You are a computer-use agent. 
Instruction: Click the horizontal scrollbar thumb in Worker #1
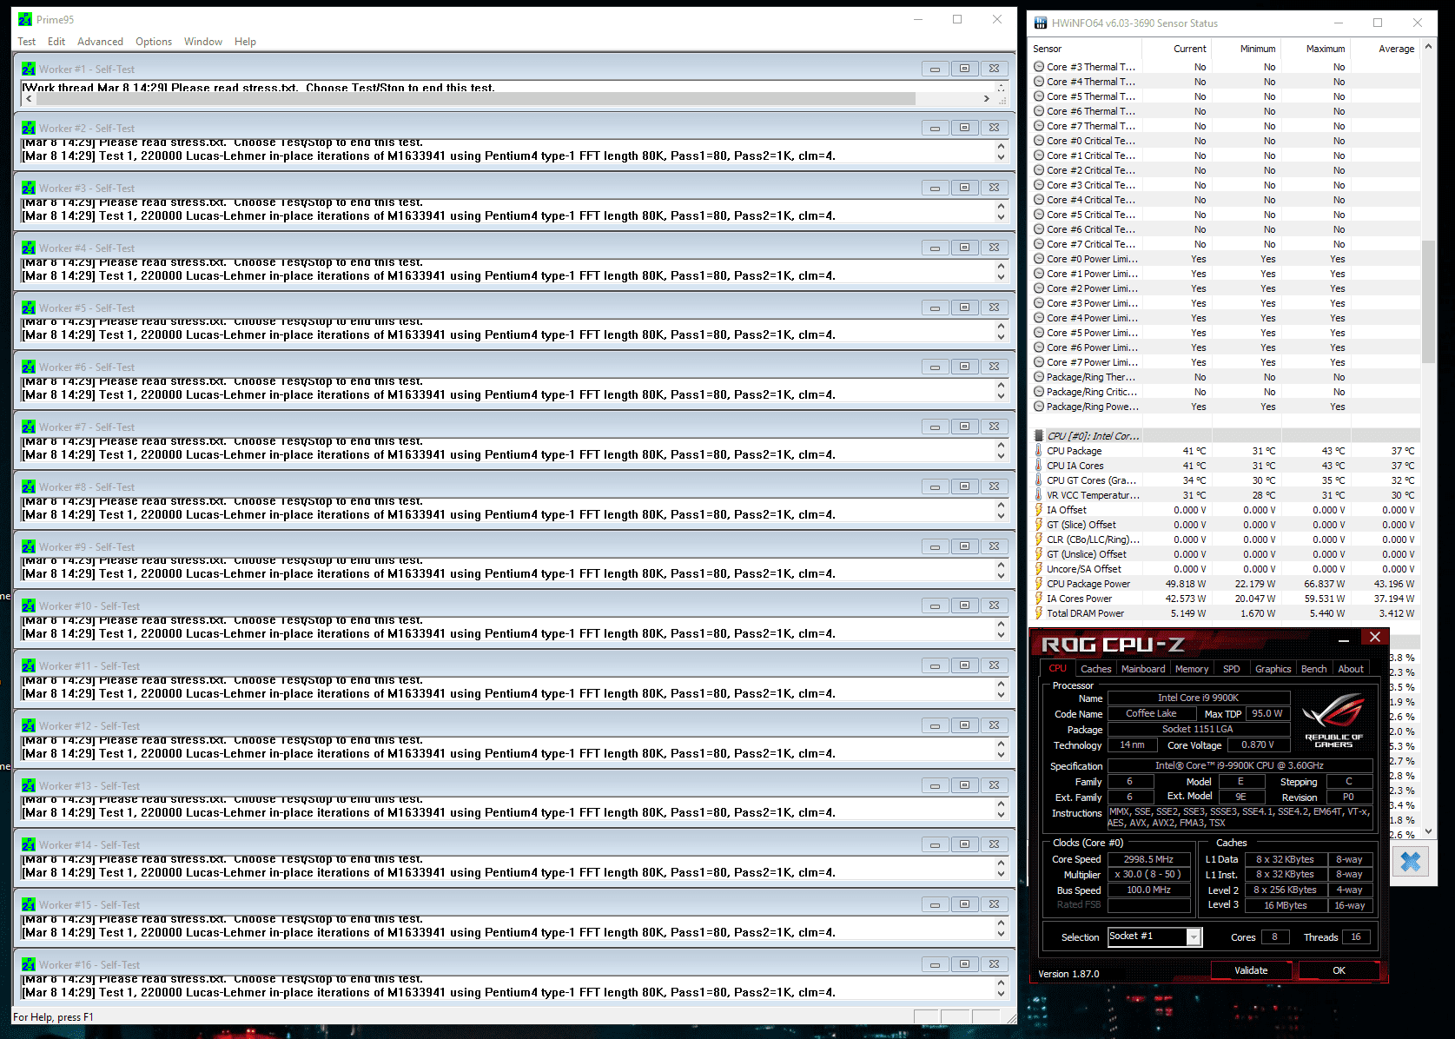coord(475,99)
